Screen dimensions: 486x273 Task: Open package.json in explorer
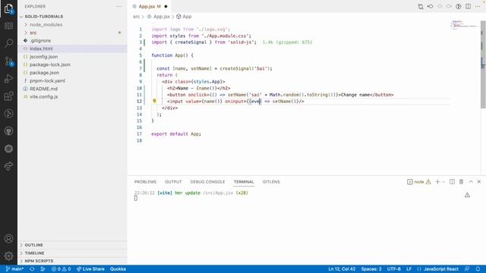[44, 73]
